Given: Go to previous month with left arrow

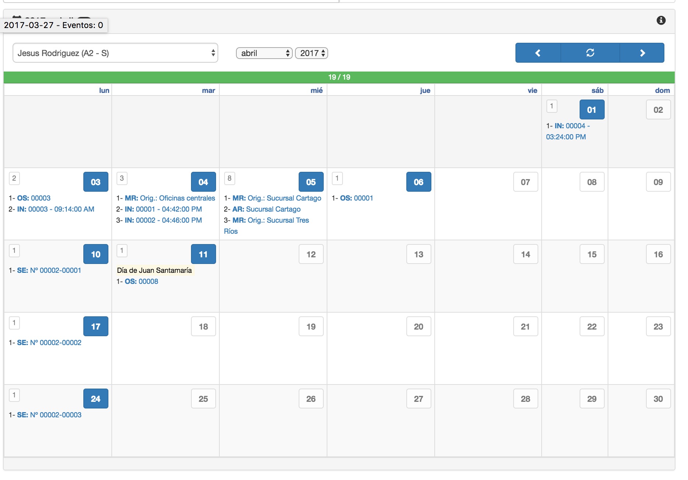Looking at the screenshot, I should (x=538, y=53).
